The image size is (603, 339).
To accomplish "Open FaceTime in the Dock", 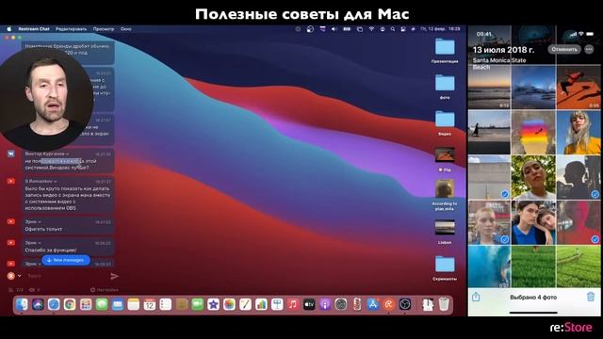I will (197, 305).
